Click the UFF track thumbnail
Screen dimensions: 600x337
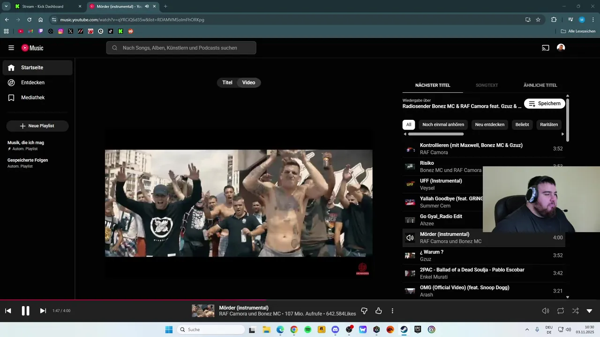[410, 184]
